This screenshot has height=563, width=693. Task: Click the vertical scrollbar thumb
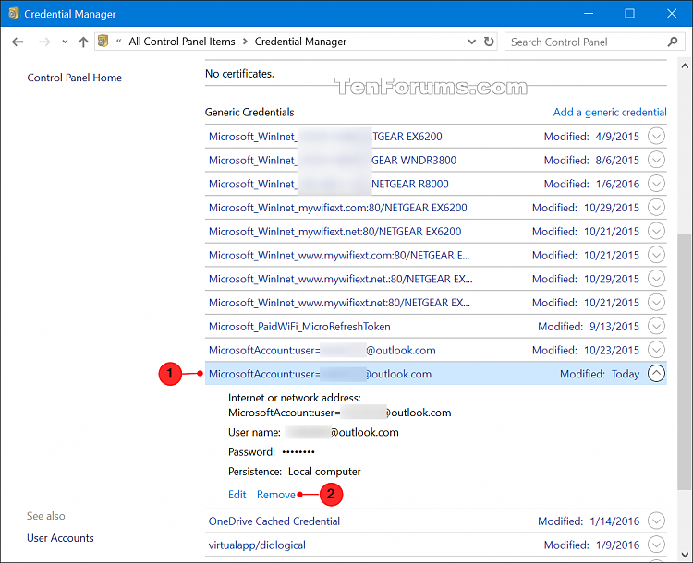point(685,362)
